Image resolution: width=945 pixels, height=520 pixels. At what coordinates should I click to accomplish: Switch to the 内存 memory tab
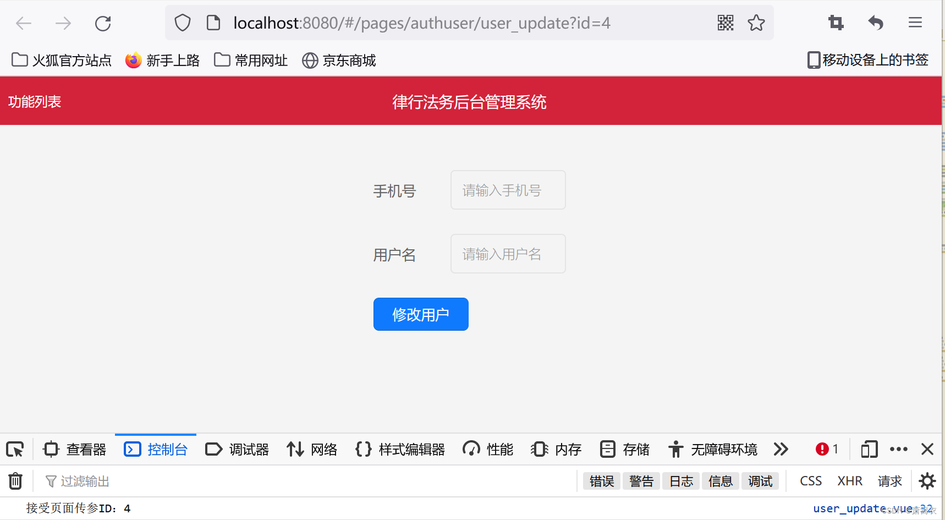(x=556, y=450)
